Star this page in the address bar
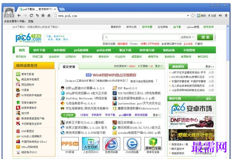234x159 pixels. point(193,16)
